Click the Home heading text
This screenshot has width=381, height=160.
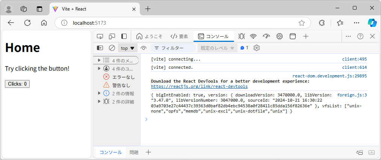22,47
